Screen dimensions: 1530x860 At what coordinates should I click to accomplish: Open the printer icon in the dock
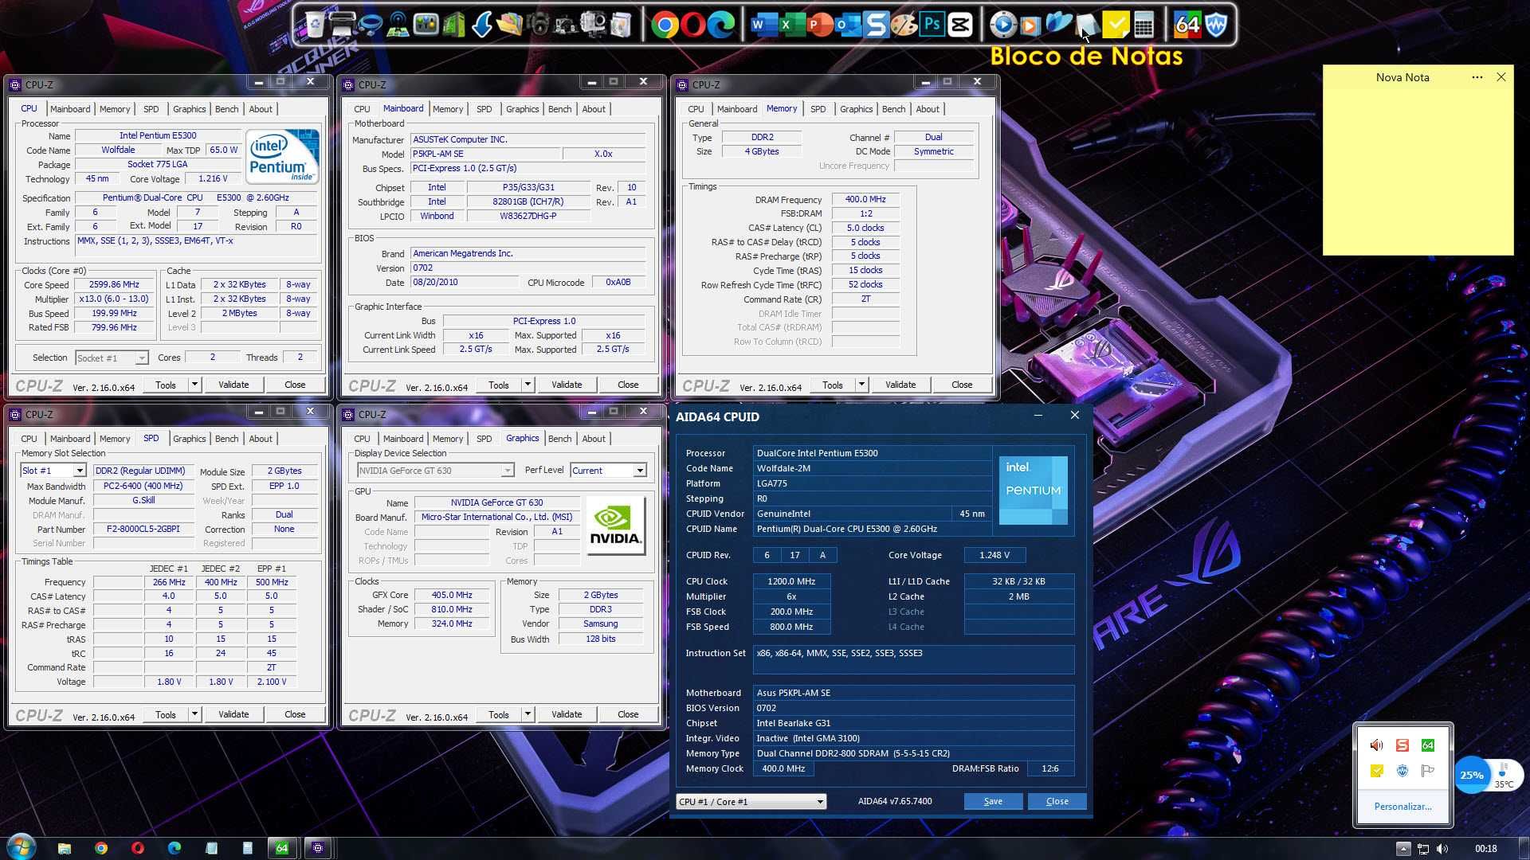pyautogui.click(x=342, y=25)
